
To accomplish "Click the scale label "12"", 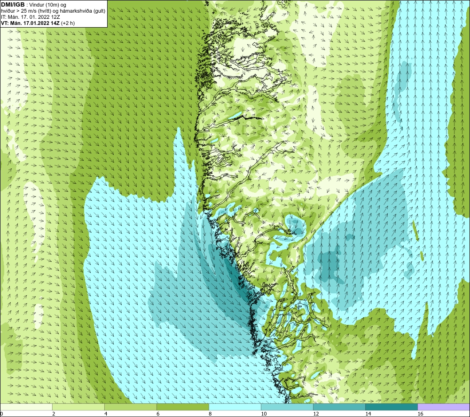I will pos(316,414).
